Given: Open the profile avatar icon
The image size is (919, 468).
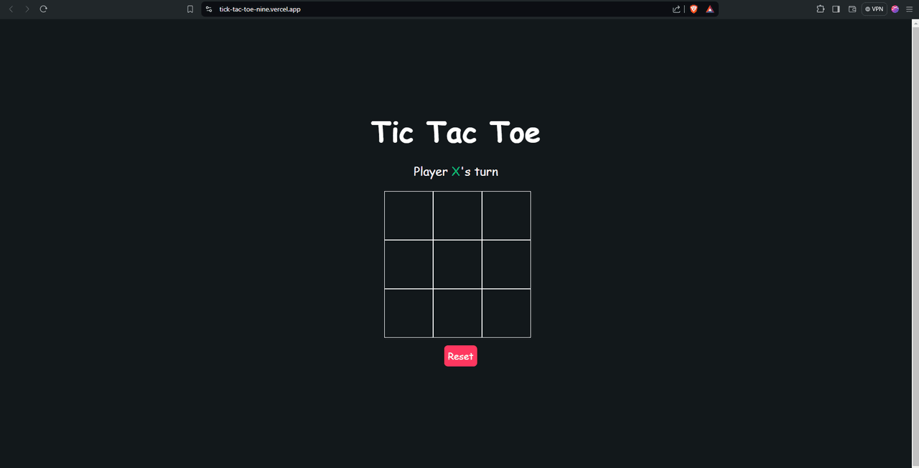Looking at the screenshot, I should coord(895,9).
